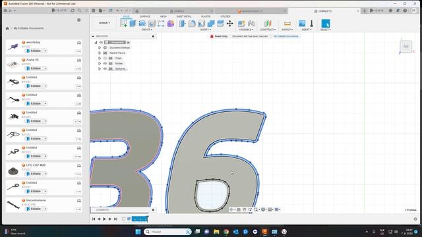
Task: Switch to the Mesh tab
Action: tap(164, 16)
